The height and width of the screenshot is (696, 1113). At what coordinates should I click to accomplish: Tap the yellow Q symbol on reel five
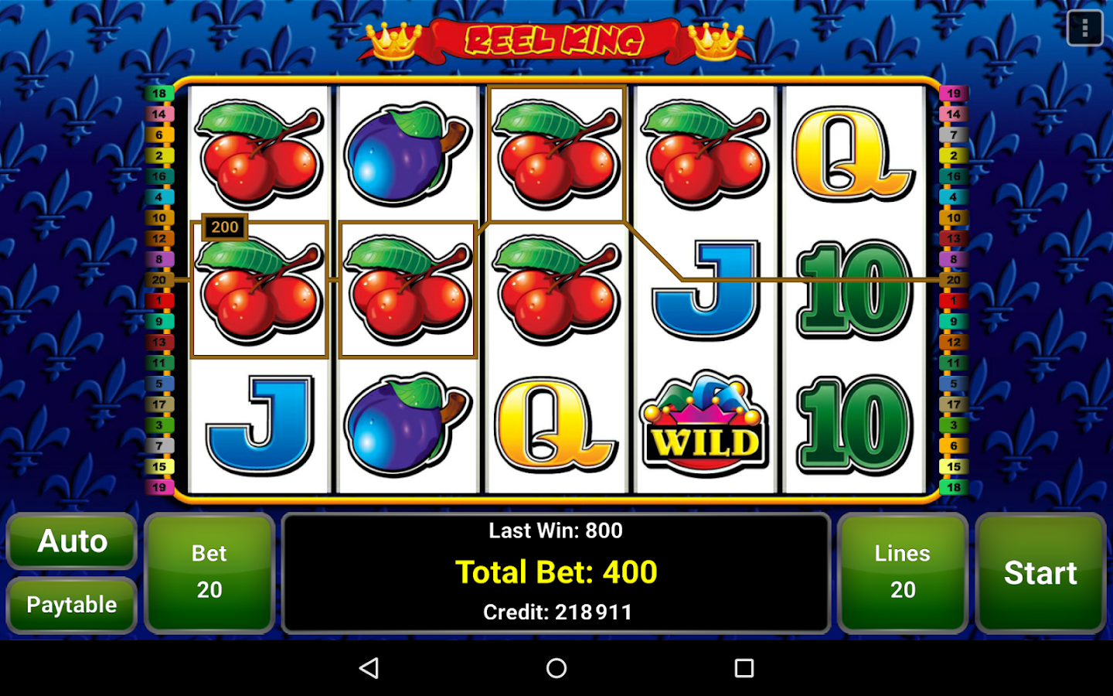(x=853, y=153)
